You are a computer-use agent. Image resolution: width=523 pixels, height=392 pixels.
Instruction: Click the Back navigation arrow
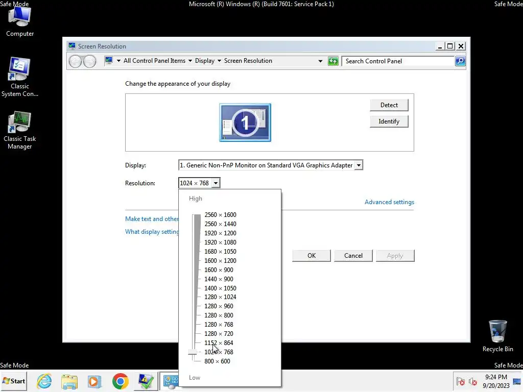click(x=76, y=61)
